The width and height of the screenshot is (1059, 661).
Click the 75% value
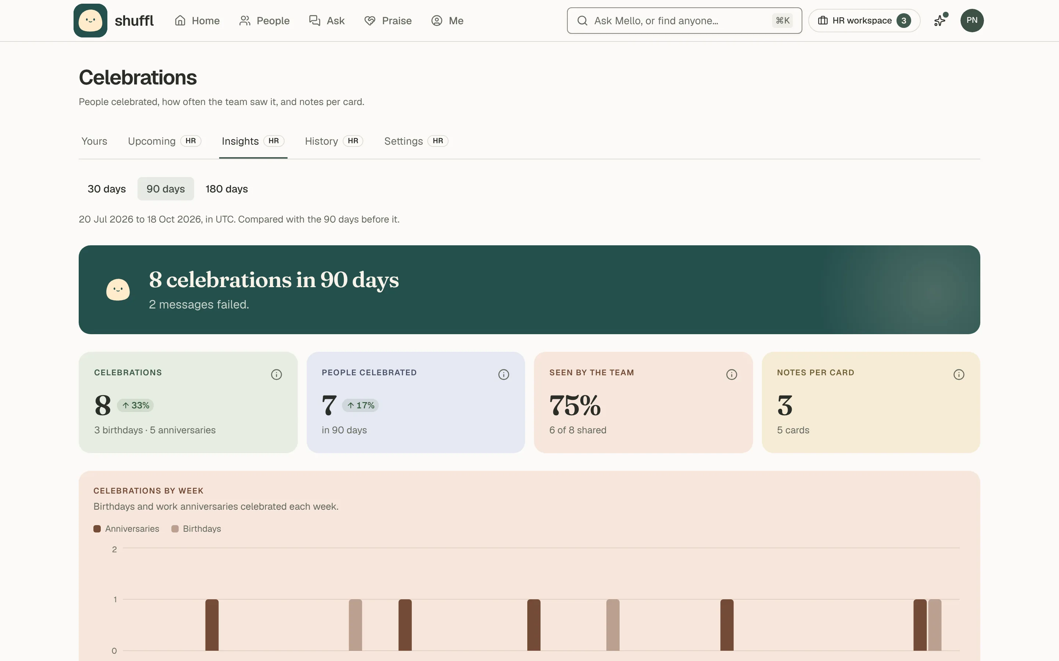[575, 405]
